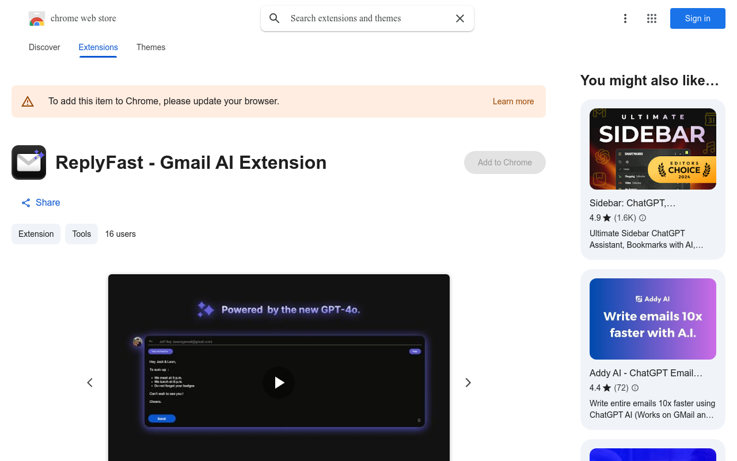737x461 pixels.
Task: Click the ReplyFast envelope extension icon
Action: pyautogui.click(x=29, y=163)
